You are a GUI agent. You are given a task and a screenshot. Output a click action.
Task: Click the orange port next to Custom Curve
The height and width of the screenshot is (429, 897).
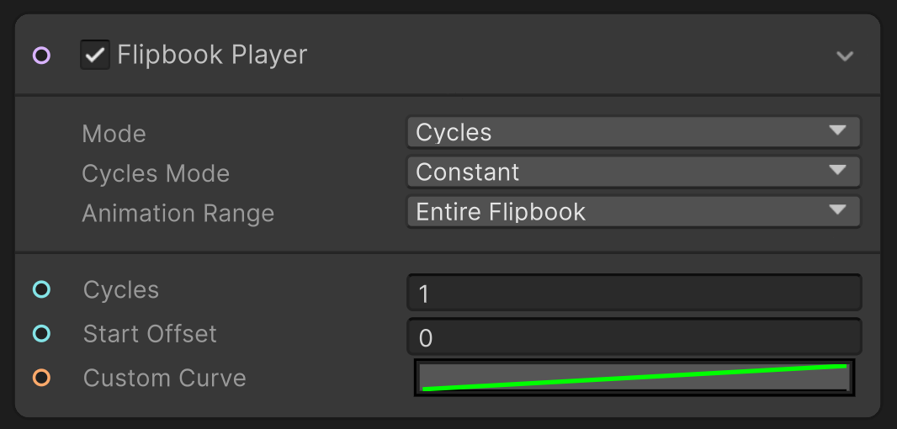pos(41,378)
